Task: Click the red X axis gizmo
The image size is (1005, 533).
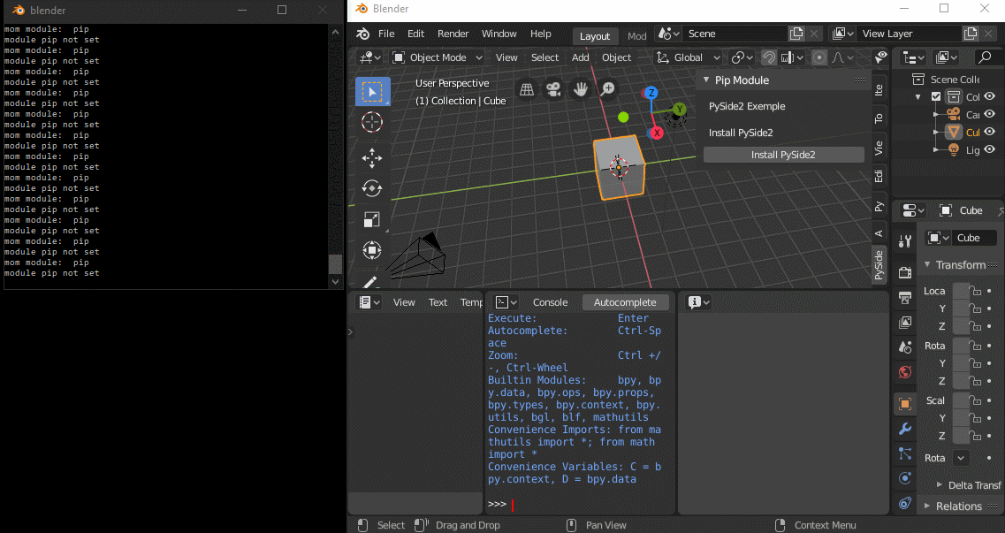Action: click(657, 133)
